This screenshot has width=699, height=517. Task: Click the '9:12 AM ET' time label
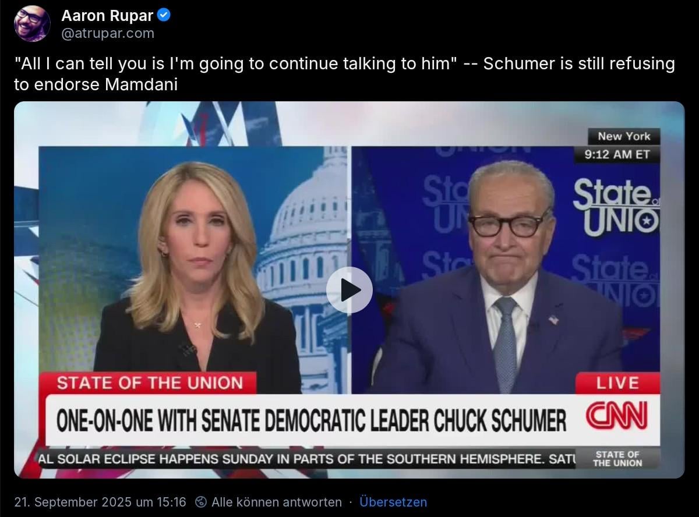click(x=616, y=155)
